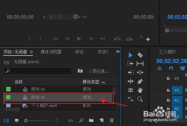
Task: Switch project panel to icon view
Action: 17,121
